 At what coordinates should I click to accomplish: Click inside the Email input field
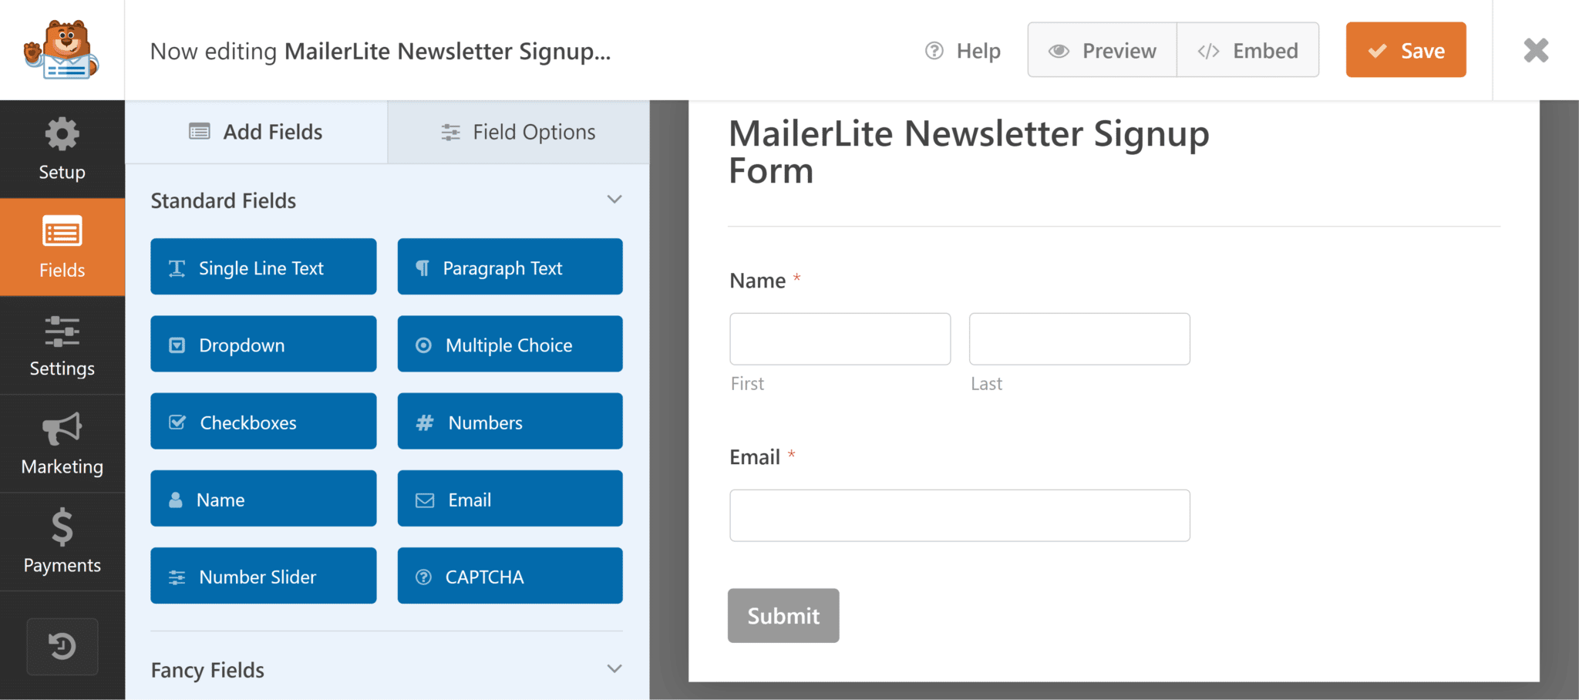pos(959,515)
